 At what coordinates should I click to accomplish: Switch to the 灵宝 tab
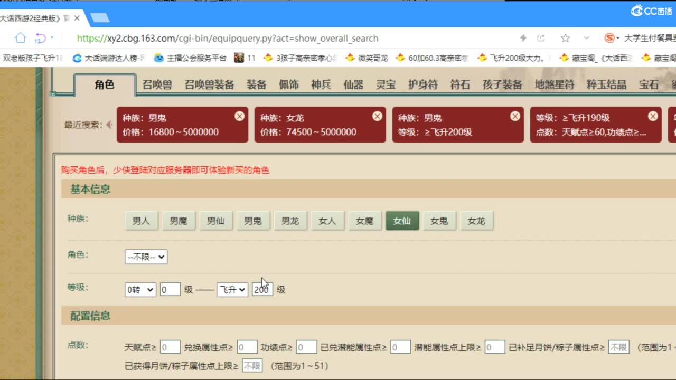(x=386, y=84)
